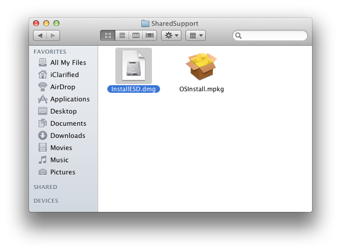Click the magnifying glass search icon

point(238,35)
